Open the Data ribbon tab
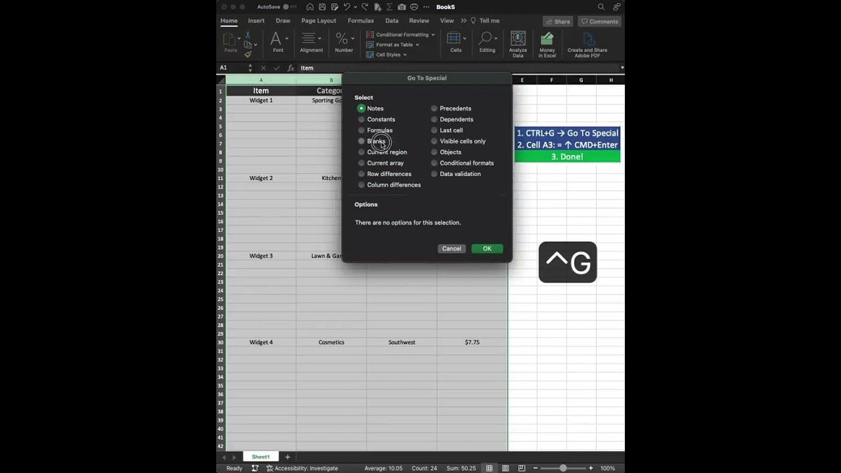The width and height of the screenshot is (841, 473). click(x=392, y=21)
